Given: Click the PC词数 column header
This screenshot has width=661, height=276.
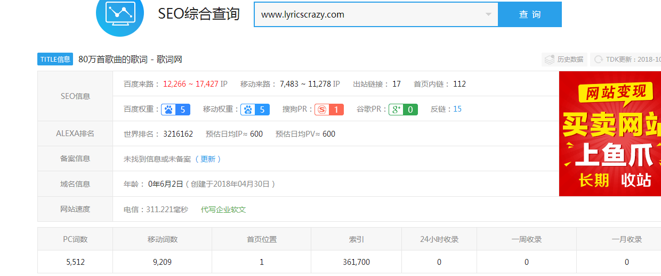Looking at the screenshot, I should (x=75, y=239).
